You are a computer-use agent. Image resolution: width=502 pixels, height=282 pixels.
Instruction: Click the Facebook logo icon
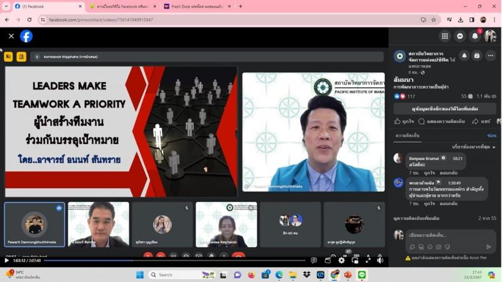tap(26, 36)
